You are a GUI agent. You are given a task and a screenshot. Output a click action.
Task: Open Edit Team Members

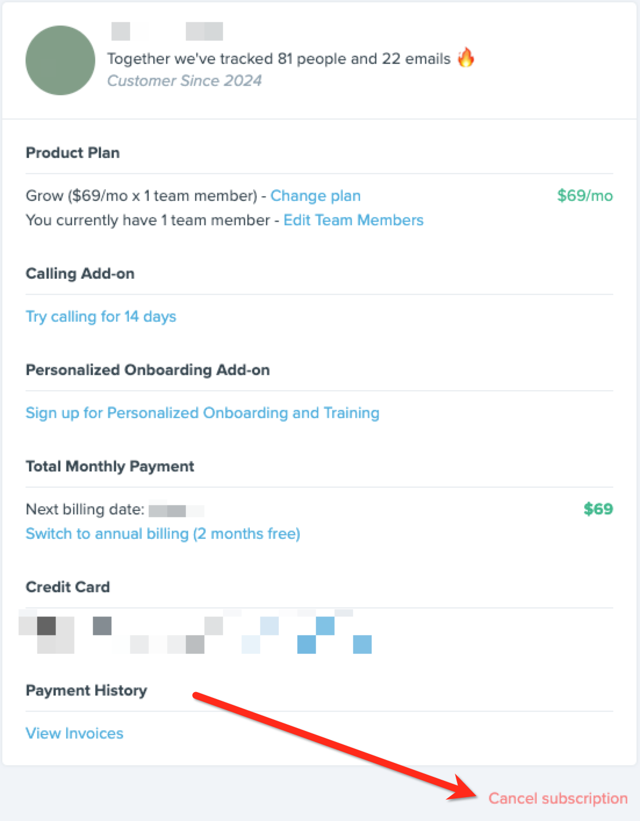pos(353,220)
